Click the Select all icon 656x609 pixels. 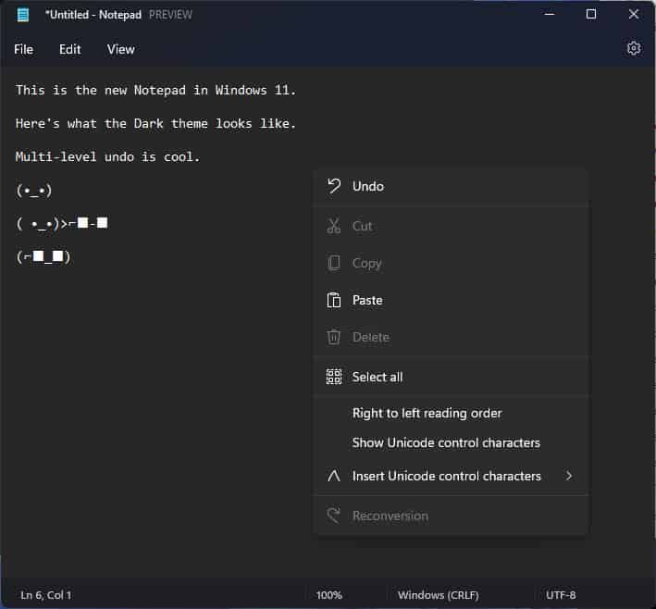point(334,377)
